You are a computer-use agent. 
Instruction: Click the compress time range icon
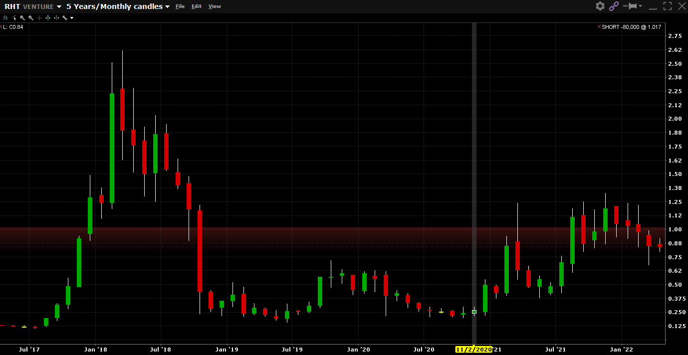(56, 18)
